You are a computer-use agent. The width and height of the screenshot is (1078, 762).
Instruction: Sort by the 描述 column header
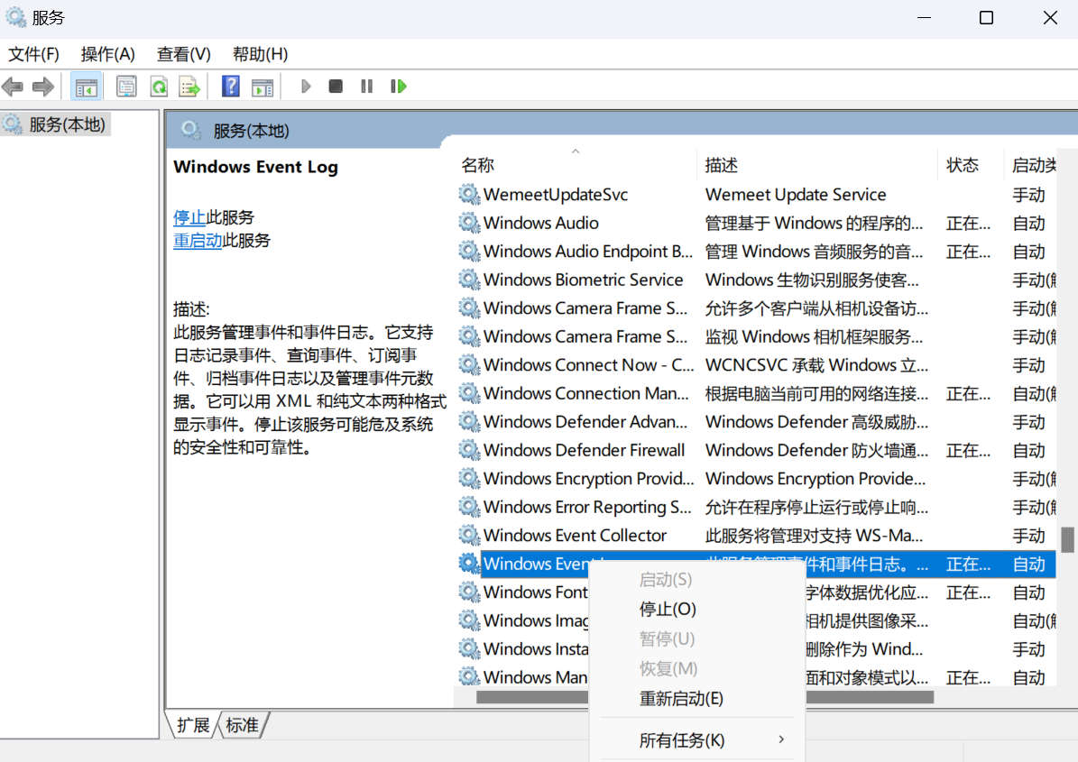(721, 165)
